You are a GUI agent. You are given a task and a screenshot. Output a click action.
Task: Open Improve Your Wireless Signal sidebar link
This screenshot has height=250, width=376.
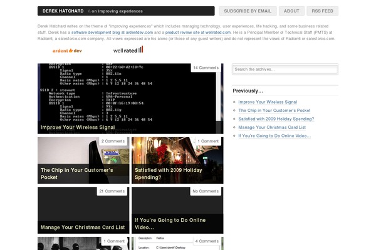coord(268,102)
